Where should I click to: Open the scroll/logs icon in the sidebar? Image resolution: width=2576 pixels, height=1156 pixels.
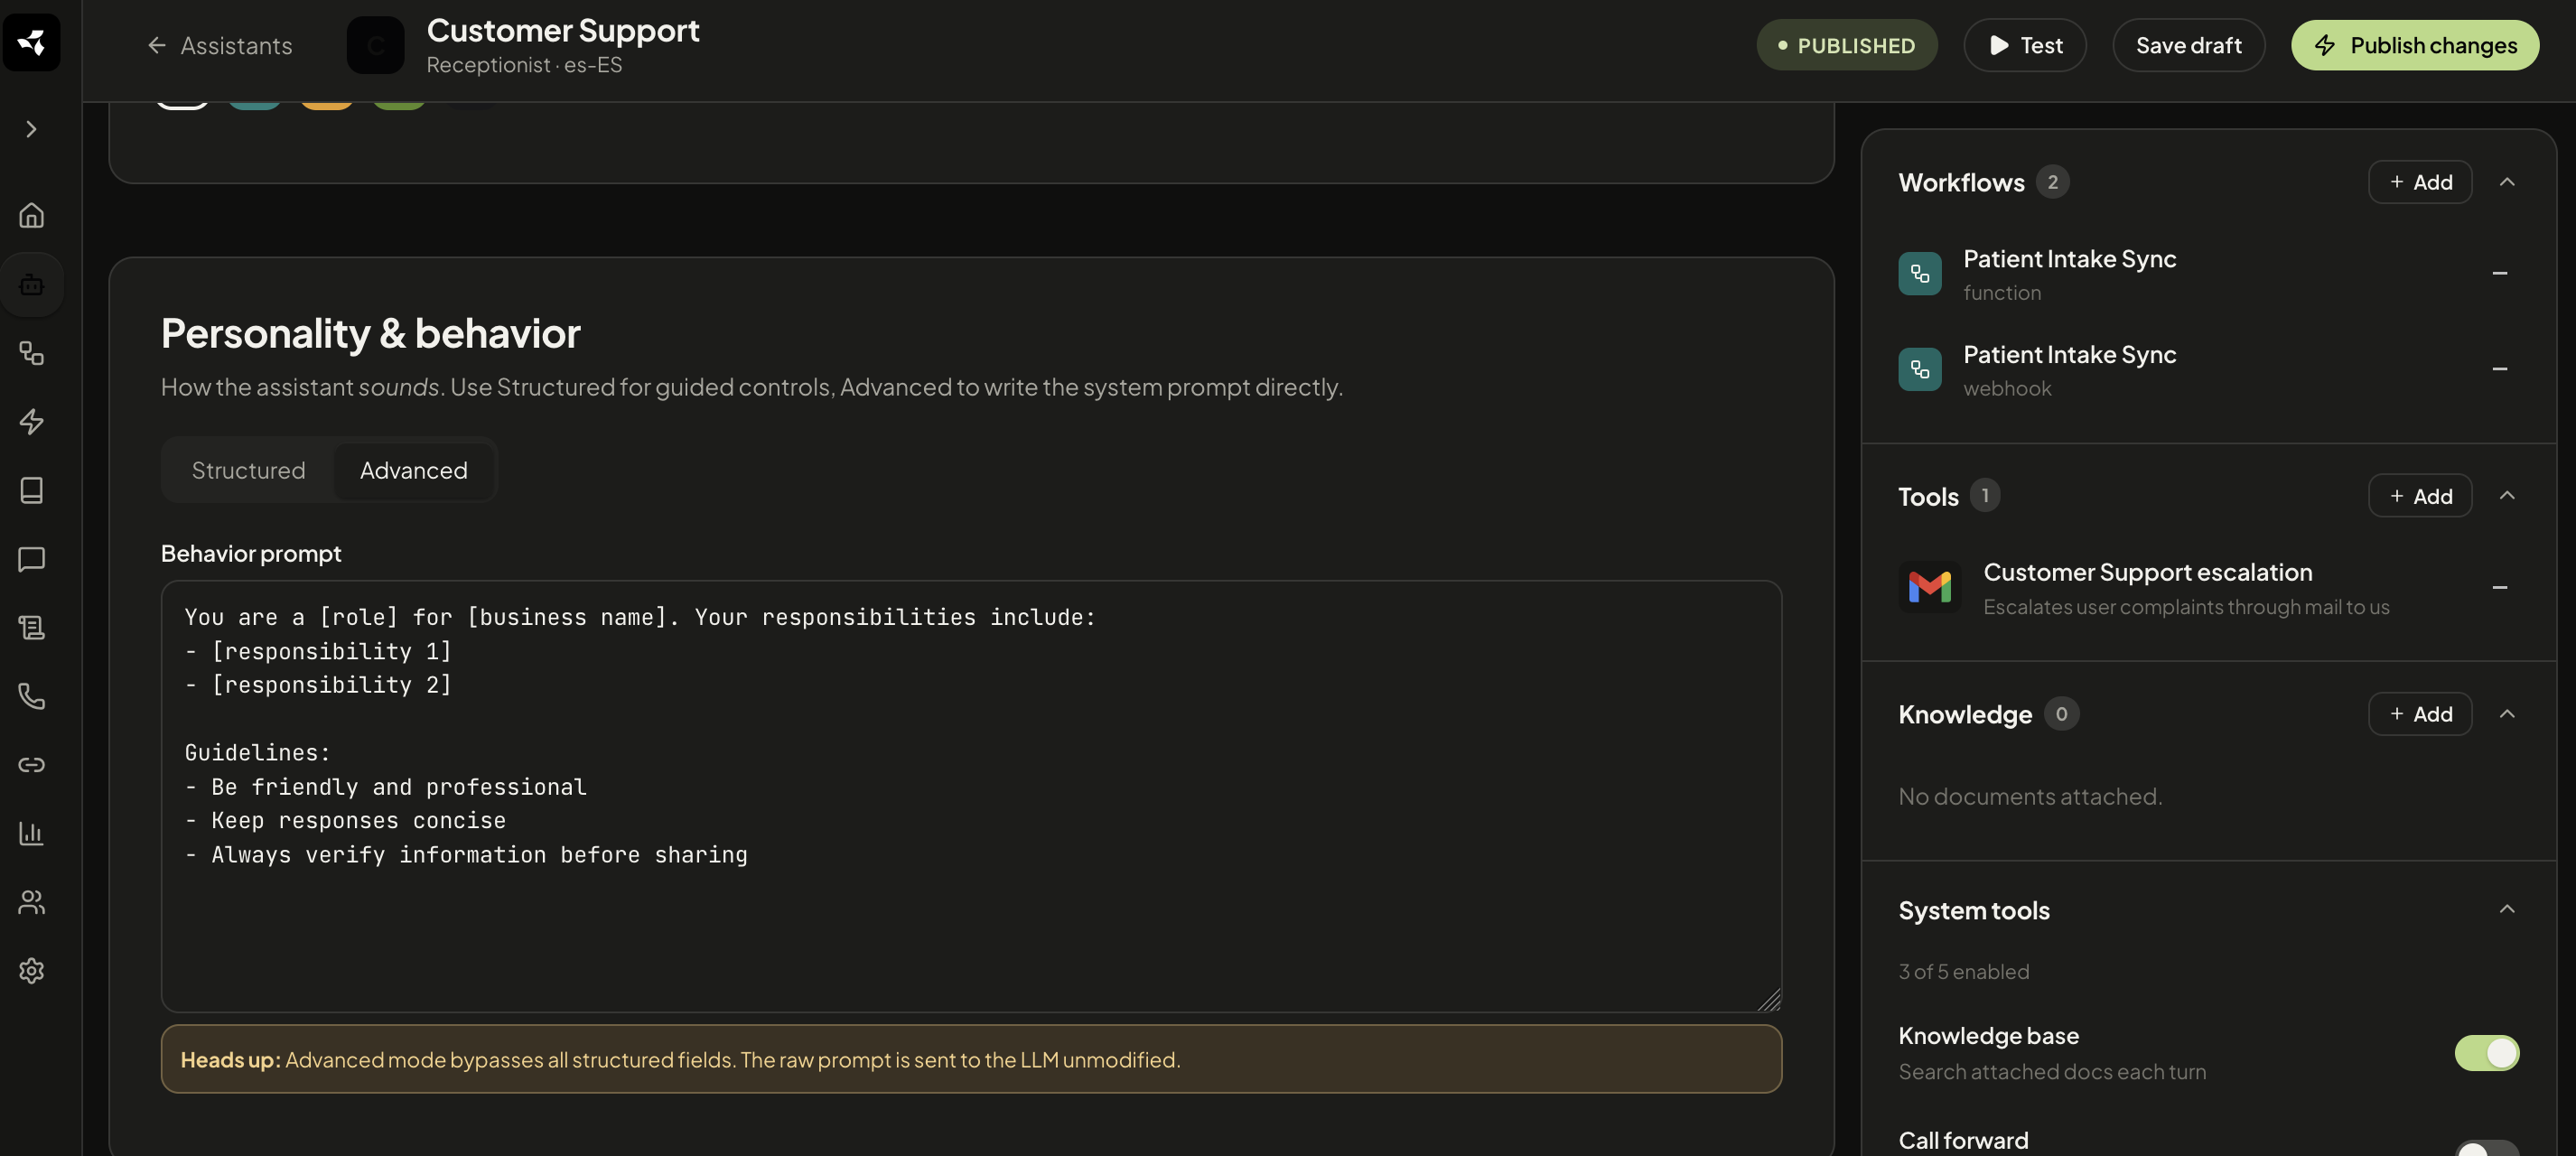tap(31, 627)
